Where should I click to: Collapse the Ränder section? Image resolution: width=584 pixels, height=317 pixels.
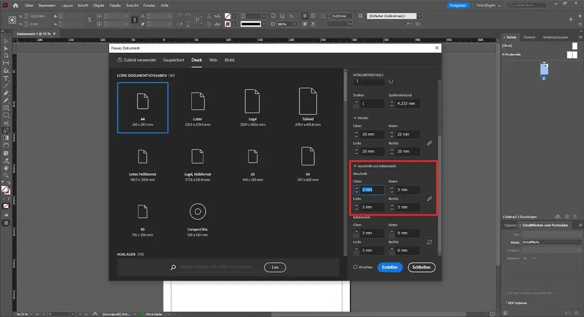(355, 118)
